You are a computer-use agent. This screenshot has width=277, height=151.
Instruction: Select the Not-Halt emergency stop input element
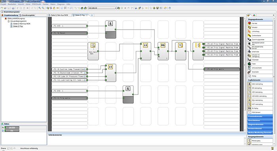click(260, 23)
